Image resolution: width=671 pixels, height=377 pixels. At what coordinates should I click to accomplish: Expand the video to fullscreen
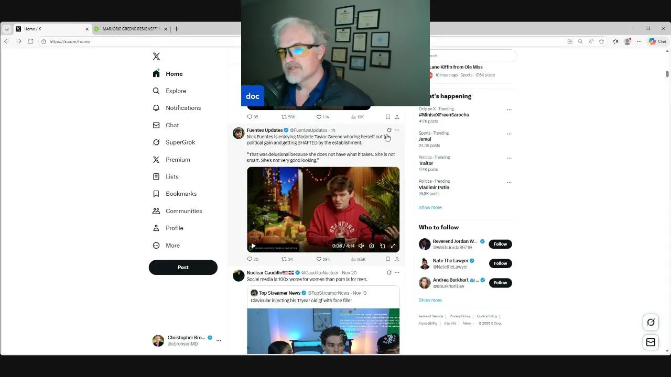point(393,246)
